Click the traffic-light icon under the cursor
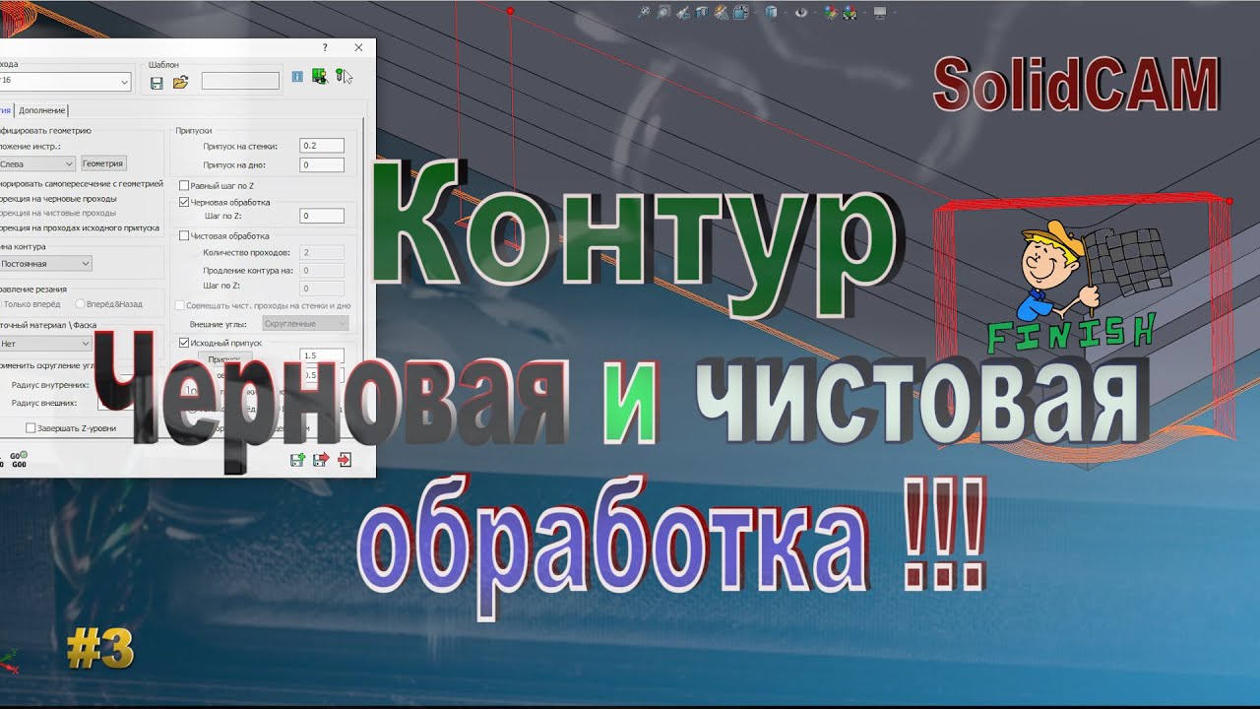Image resolution: width=1260 pixels, height=709 pixels. 340,76
